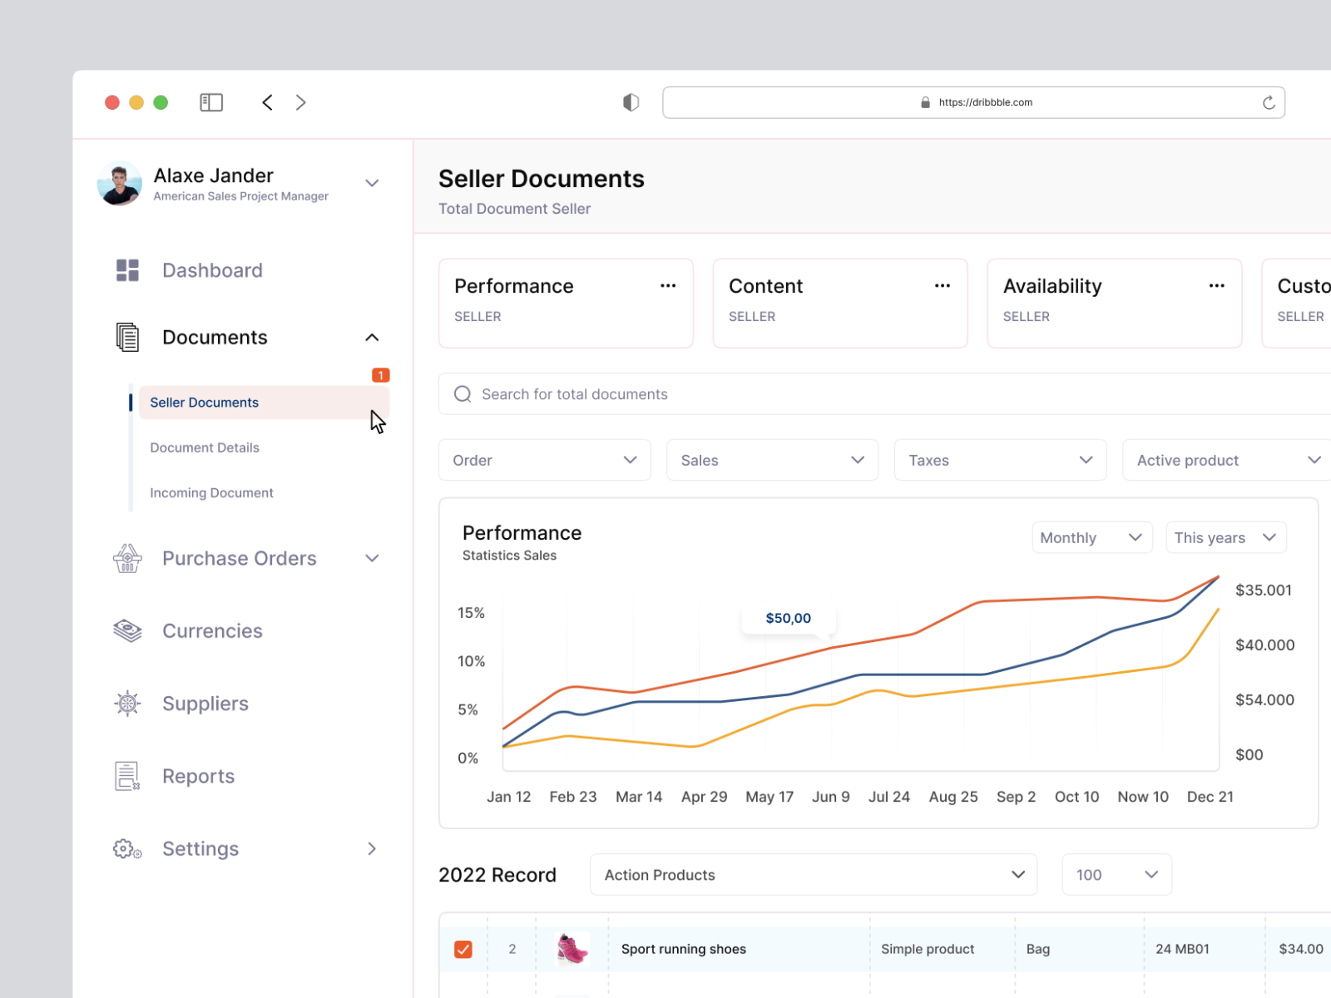The width and height of the screenshot is (1331, 998).
Task: Open the Monthly dropdown
Action: pos(1091,537)
